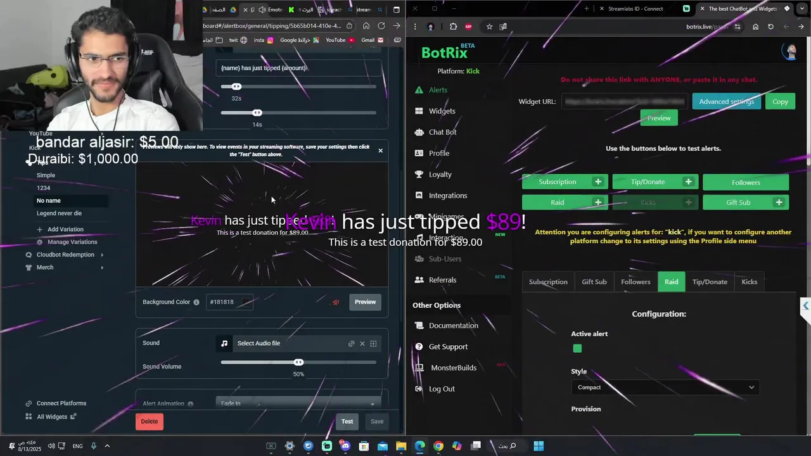This screenshot has width=811, height=456.
Task: Click the Background Color hex field
Action: click(x=231, y=302)
